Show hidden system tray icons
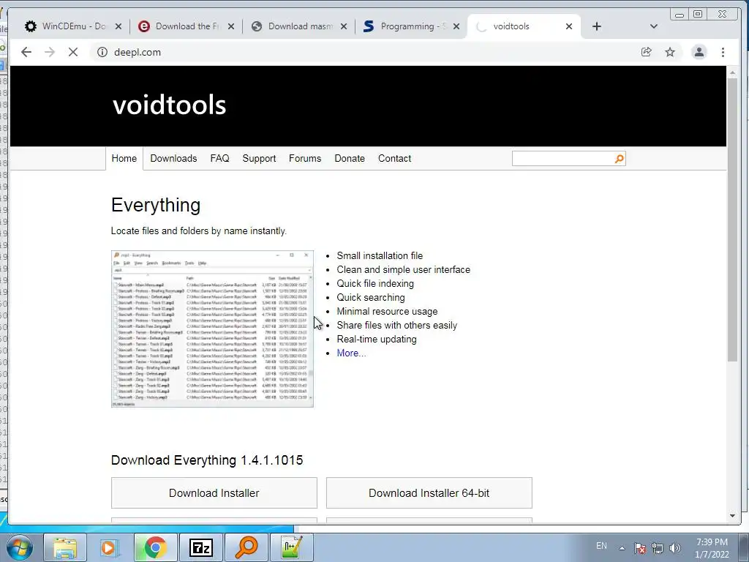This screenshot has height=562, width=749. (622, 548)
